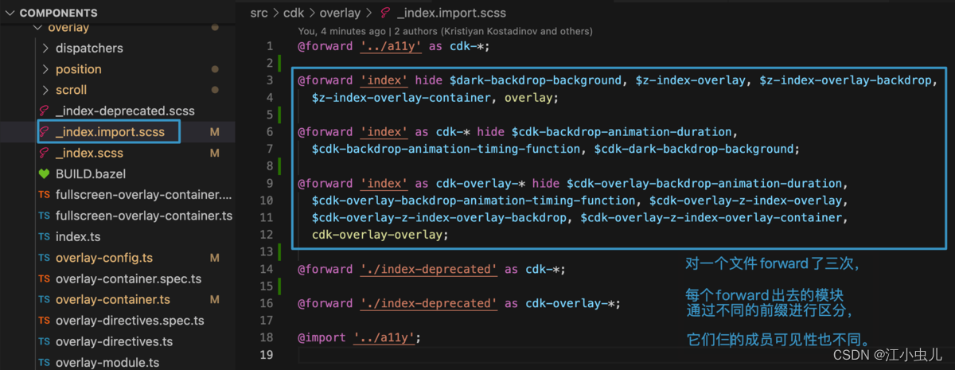Open fullscreen-overlay-container.ts file

143,216
